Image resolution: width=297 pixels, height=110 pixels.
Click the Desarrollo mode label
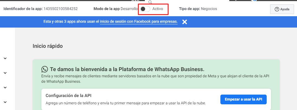pyautogui.click(x=129, y=9)
